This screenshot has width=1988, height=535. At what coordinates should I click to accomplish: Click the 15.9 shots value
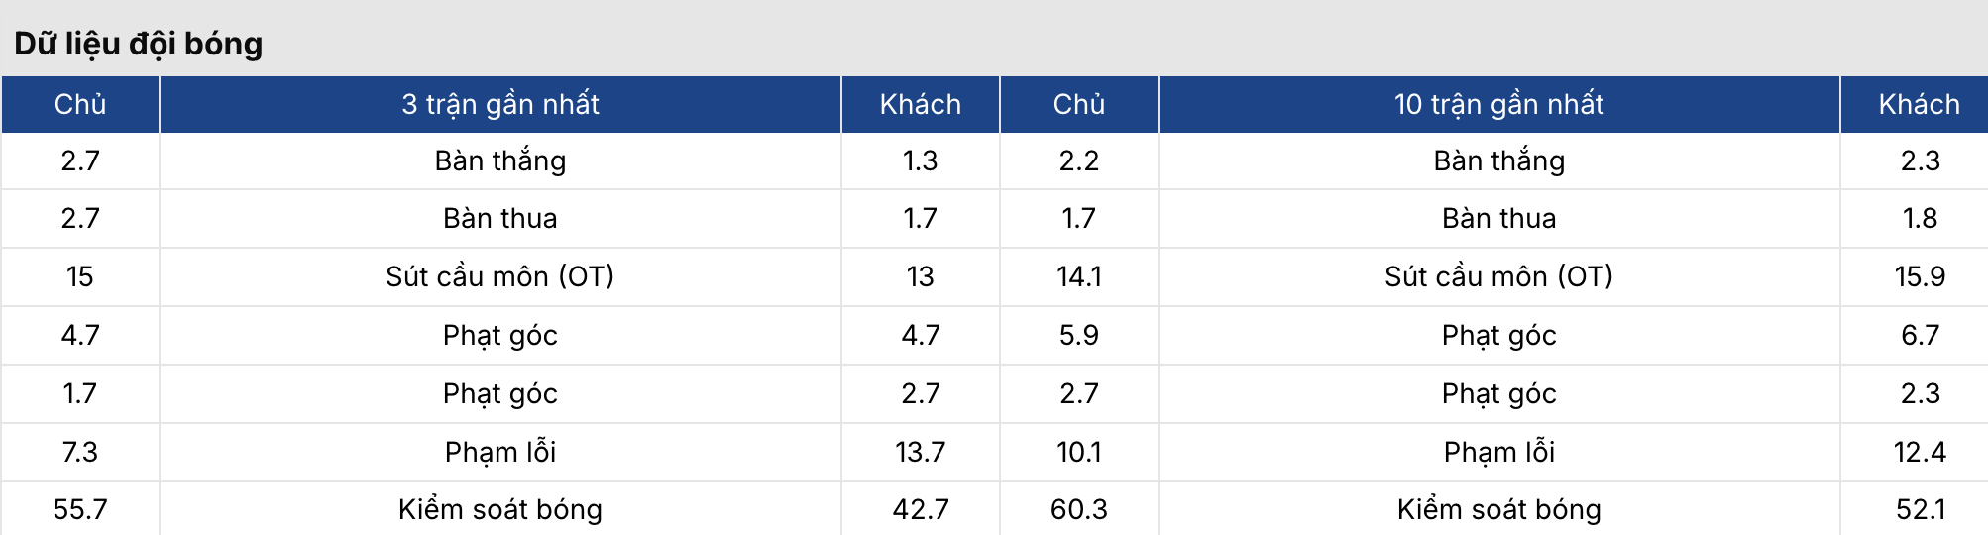pos(1920,276)
